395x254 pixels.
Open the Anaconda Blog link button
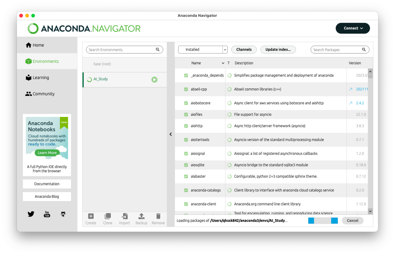47,196
